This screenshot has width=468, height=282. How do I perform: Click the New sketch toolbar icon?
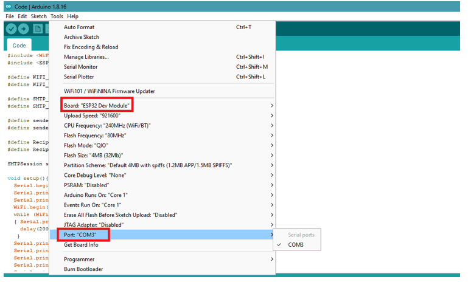point(38,29)
